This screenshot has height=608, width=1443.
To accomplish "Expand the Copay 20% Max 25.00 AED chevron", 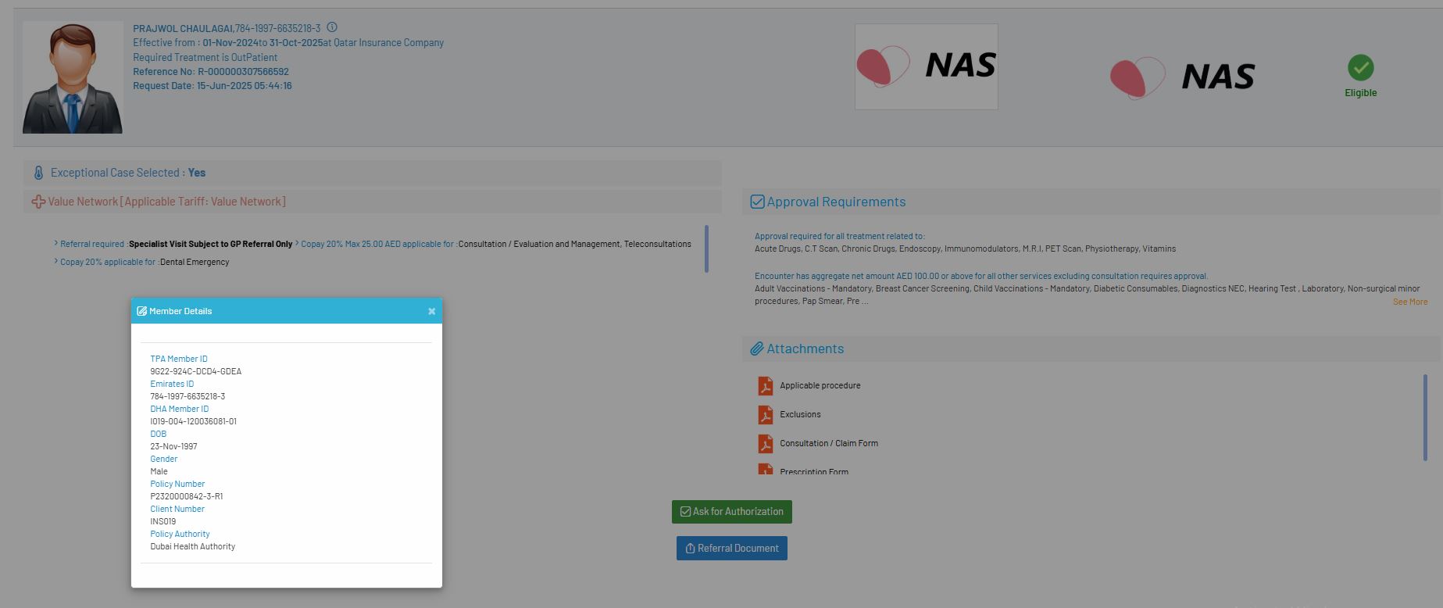I will tap(298, 243).
